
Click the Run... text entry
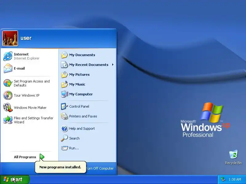tap(74, 148)
